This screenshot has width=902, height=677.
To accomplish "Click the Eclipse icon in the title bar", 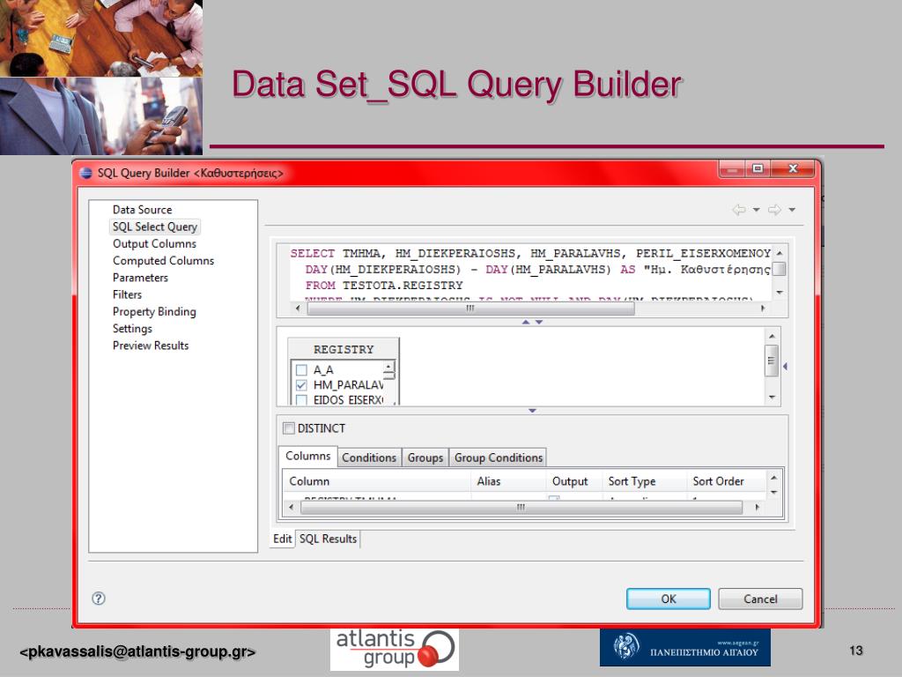I will click(x=85, y=173).
